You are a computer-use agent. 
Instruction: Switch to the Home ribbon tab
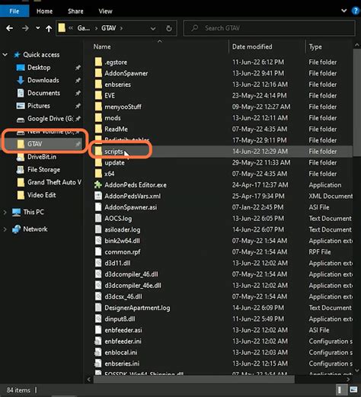44,11
